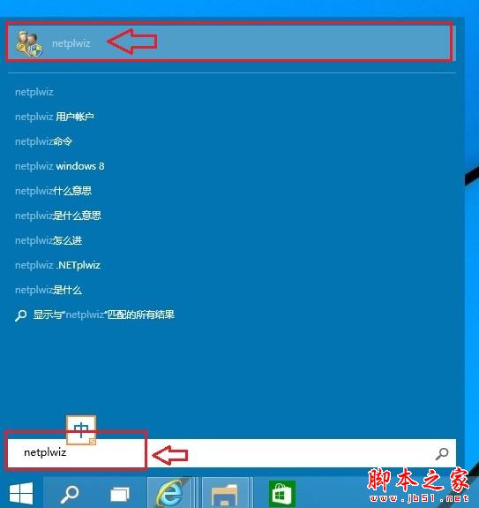Click the magnifier icon in search box
The width and height of the screenshot is (479, 508).
442,453
